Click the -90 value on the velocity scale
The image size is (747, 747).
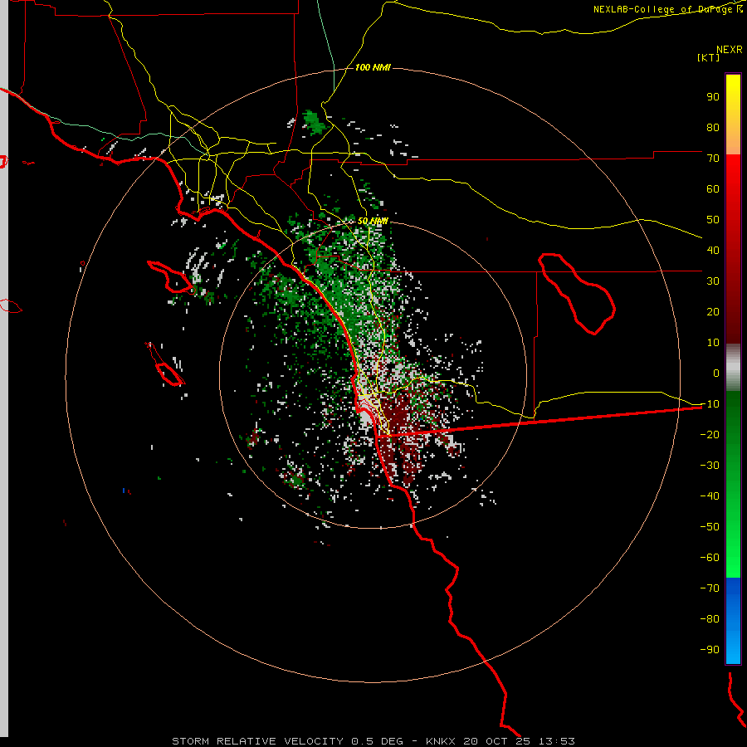tap(710, 649)
